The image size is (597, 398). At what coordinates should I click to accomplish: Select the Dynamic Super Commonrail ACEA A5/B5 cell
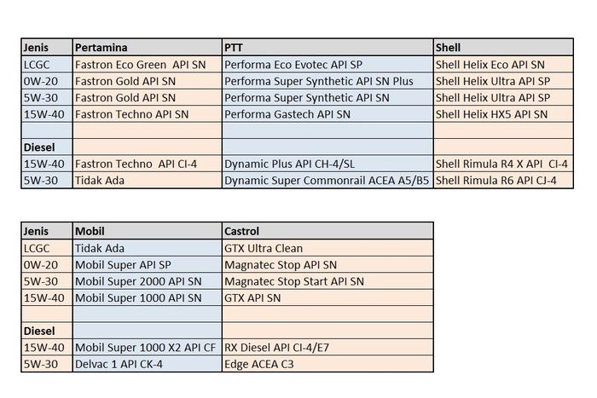pyautogui.click(x=326, y=181)
